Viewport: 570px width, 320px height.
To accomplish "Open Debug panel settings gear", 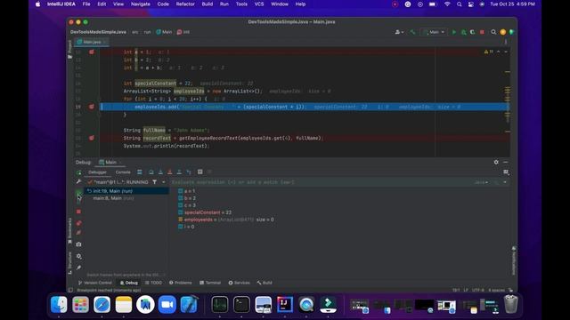I will (496, 162).
